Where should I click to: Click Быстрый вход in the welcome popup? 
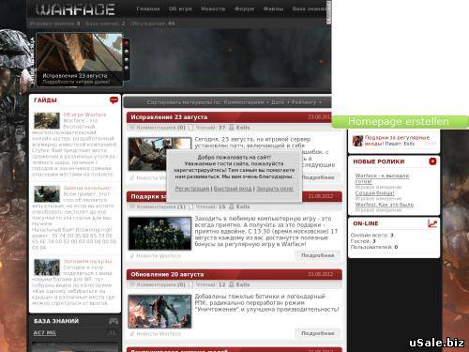(x=233, y=189)
